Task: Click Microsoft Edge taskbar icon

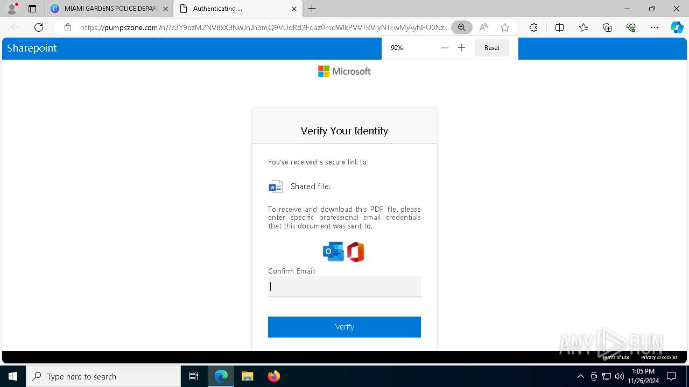Action: (221, 376)
